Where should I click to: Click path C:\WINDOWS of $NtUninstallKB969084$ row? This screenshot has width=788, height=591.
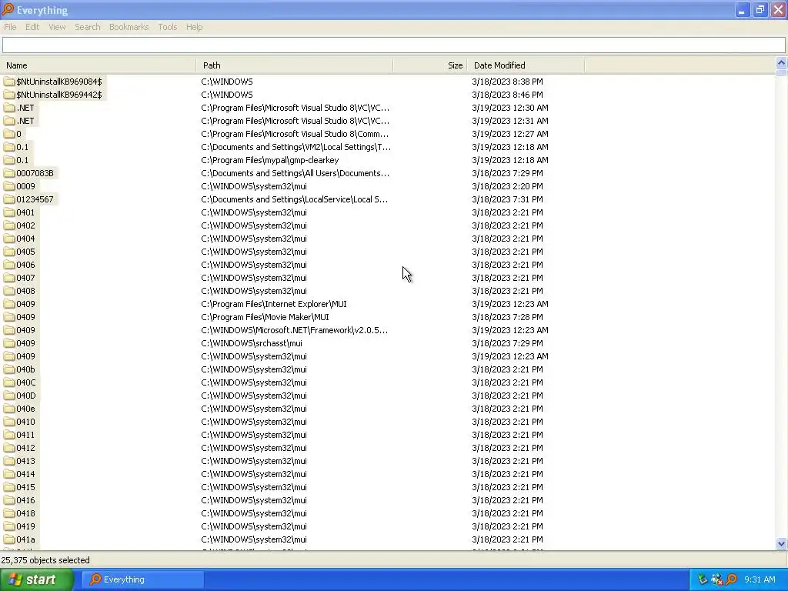[x=227, y=82]
